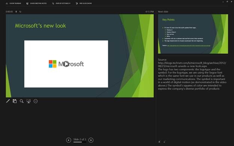Click the Show Taskbar icon
Image resolution: width=234 pixels, height=146 pixels.
pos(7,3)
